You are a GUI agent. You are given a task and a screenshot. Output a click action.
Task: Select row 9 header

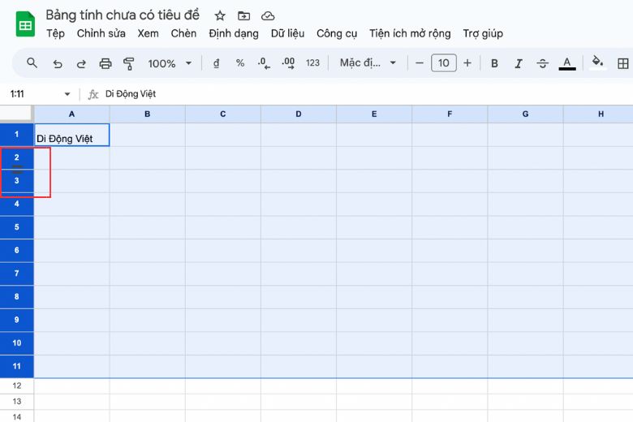16,321
